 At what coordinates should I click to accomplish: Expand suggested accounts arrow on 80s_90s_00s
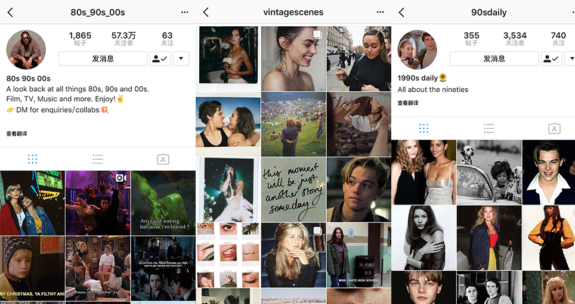coord(181,58)
